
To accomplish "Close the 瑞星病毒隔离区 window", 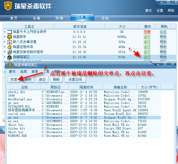I will (x=173, y=64).
